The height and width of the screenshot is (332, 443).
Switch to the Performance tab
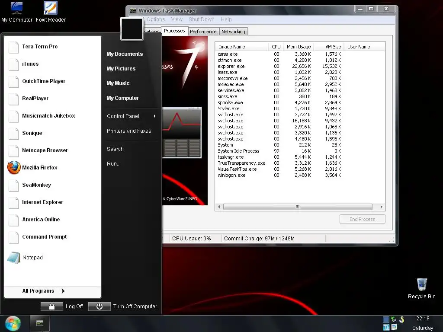[x=203, y=32]
